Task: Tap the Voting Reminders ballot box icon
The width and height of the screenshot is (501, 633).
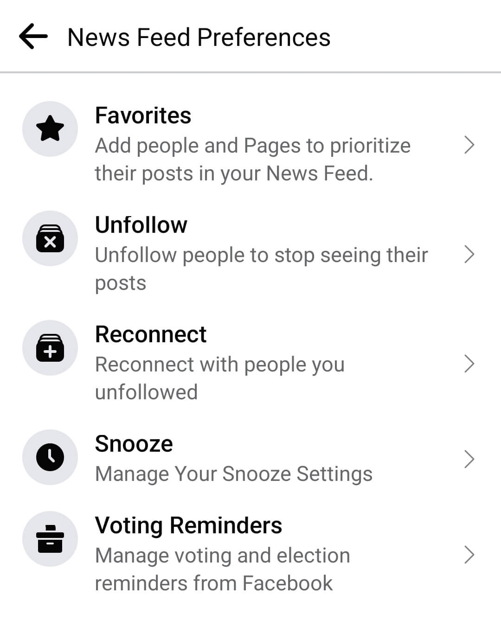Action: 50,538
